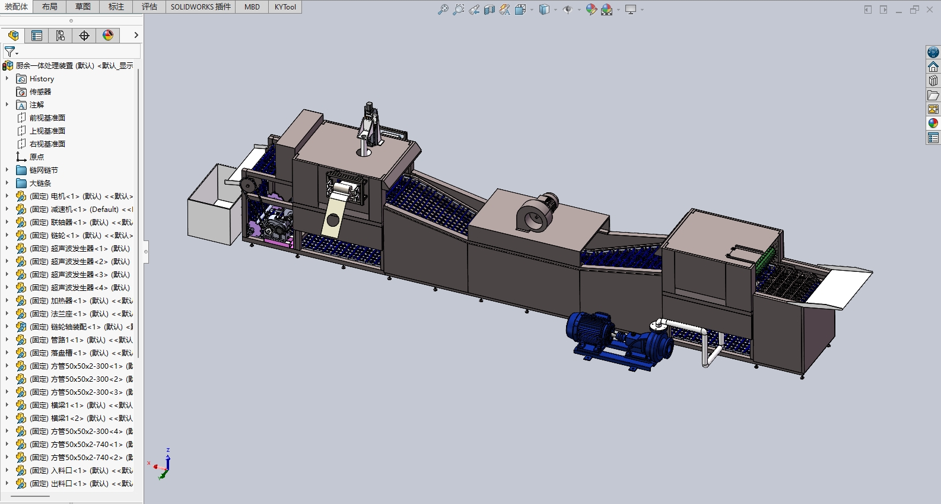Select the top-level 厨余一体处理装置 assembly

point(74,66)
